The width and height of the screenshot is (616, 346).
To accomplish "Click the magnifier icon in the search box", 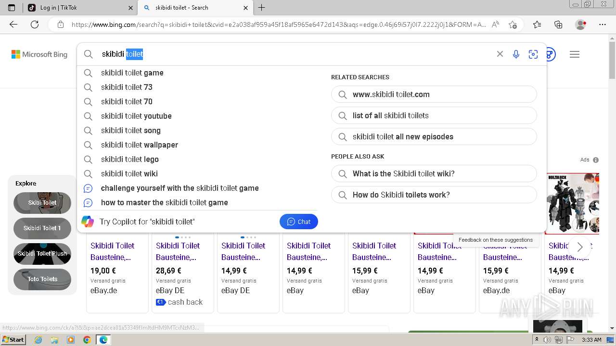I will point(89,54).
